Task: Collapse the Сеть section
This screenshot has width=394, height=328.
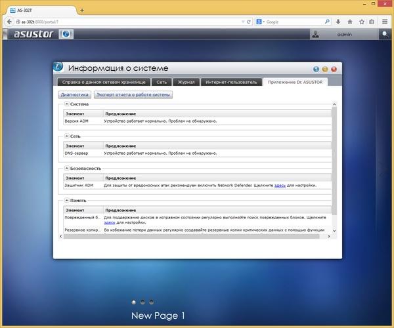Action: pos(66,136)
